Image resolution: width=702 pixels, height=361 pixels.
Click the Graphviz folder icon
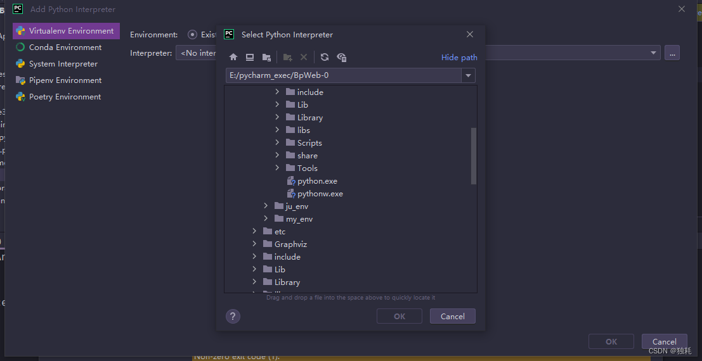[x=268, y=244]
